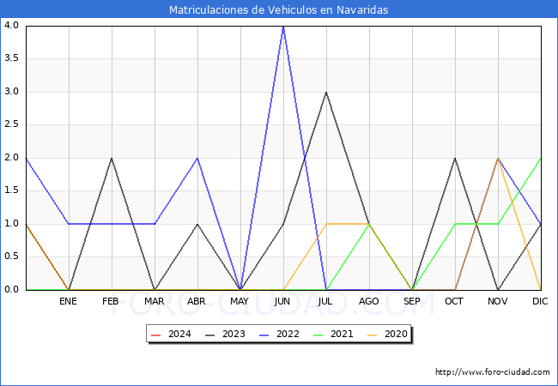This screenshot has width=558, height=386.
Task: Click the 0.0 y-axis value
Action: (11, 289)
